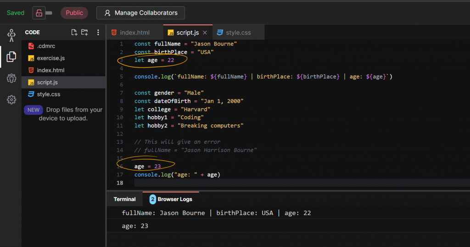Click the exercise.js JS file icon
470x247 pixels.
(x=31, y=58)
